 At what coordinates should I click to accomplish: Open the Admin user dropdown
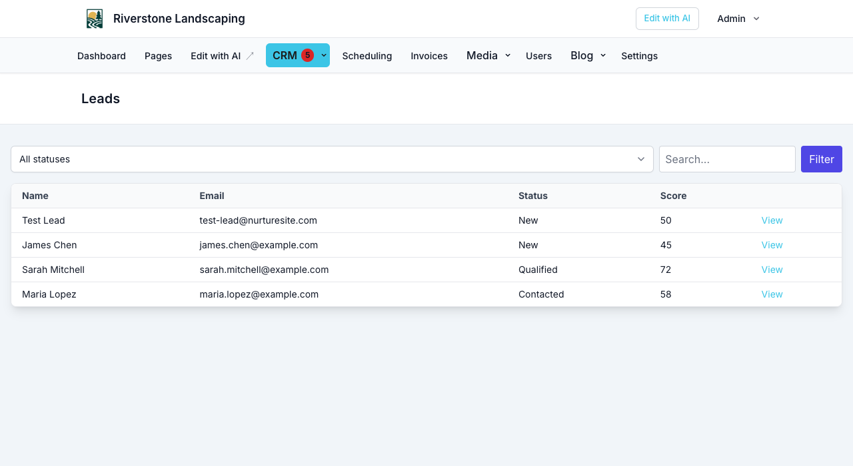tap(738, 19)
